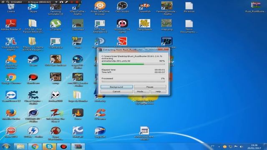Open the Windows Explorer taskbar button

tap(20, 147)
